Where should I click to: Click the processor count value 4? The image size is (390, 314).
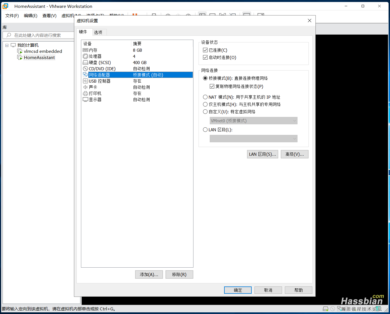point(134,56)
